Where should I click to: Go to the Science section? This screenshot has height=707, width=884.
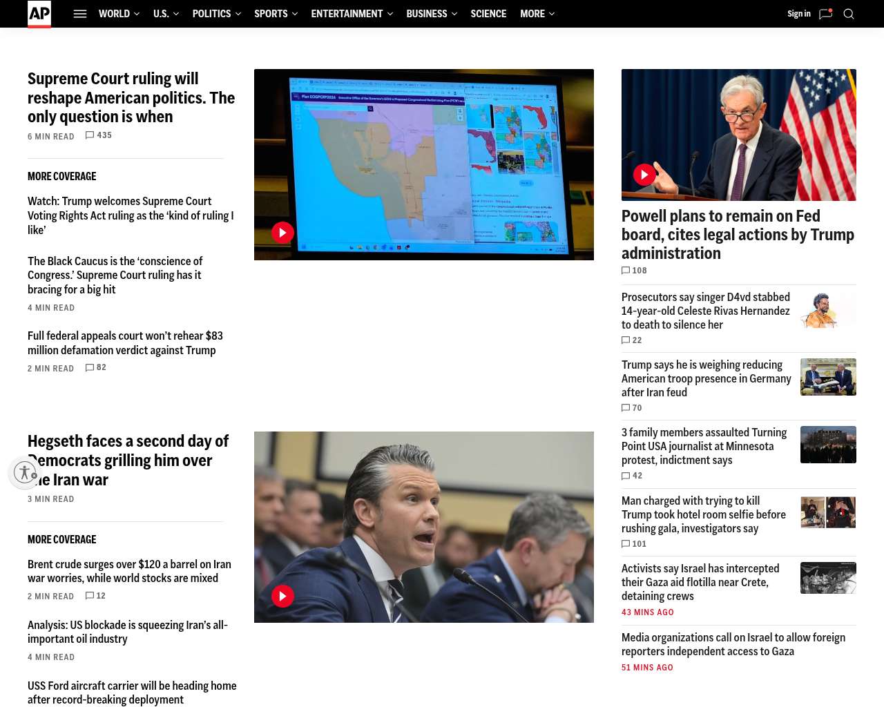(488, 14)
